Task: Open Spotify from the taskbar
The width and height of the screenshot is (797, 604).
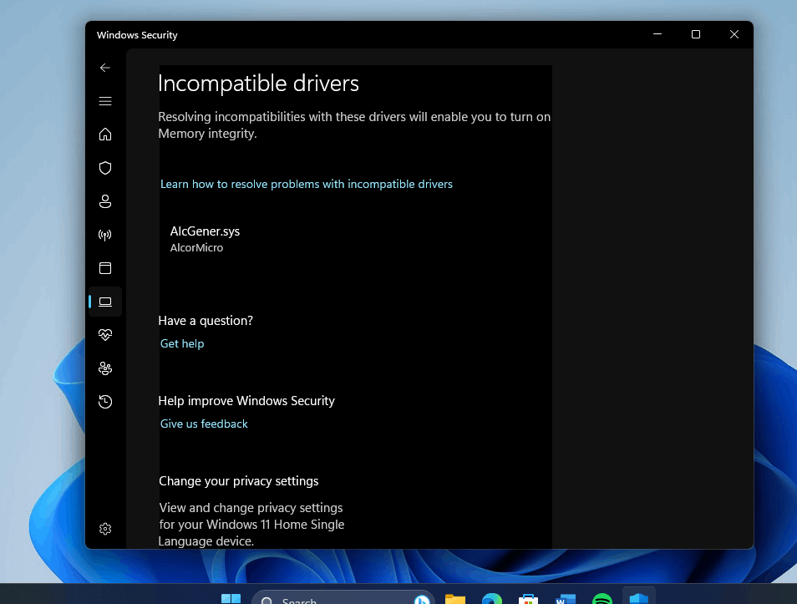Action: click(602, 599)
